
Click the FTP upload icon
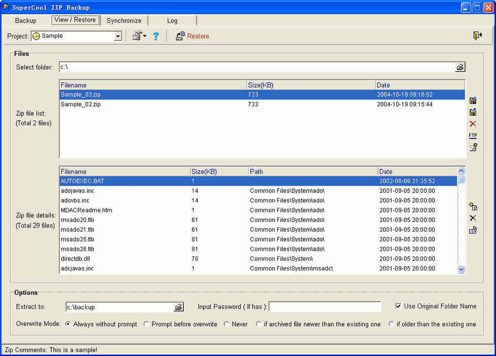[473, 136]
